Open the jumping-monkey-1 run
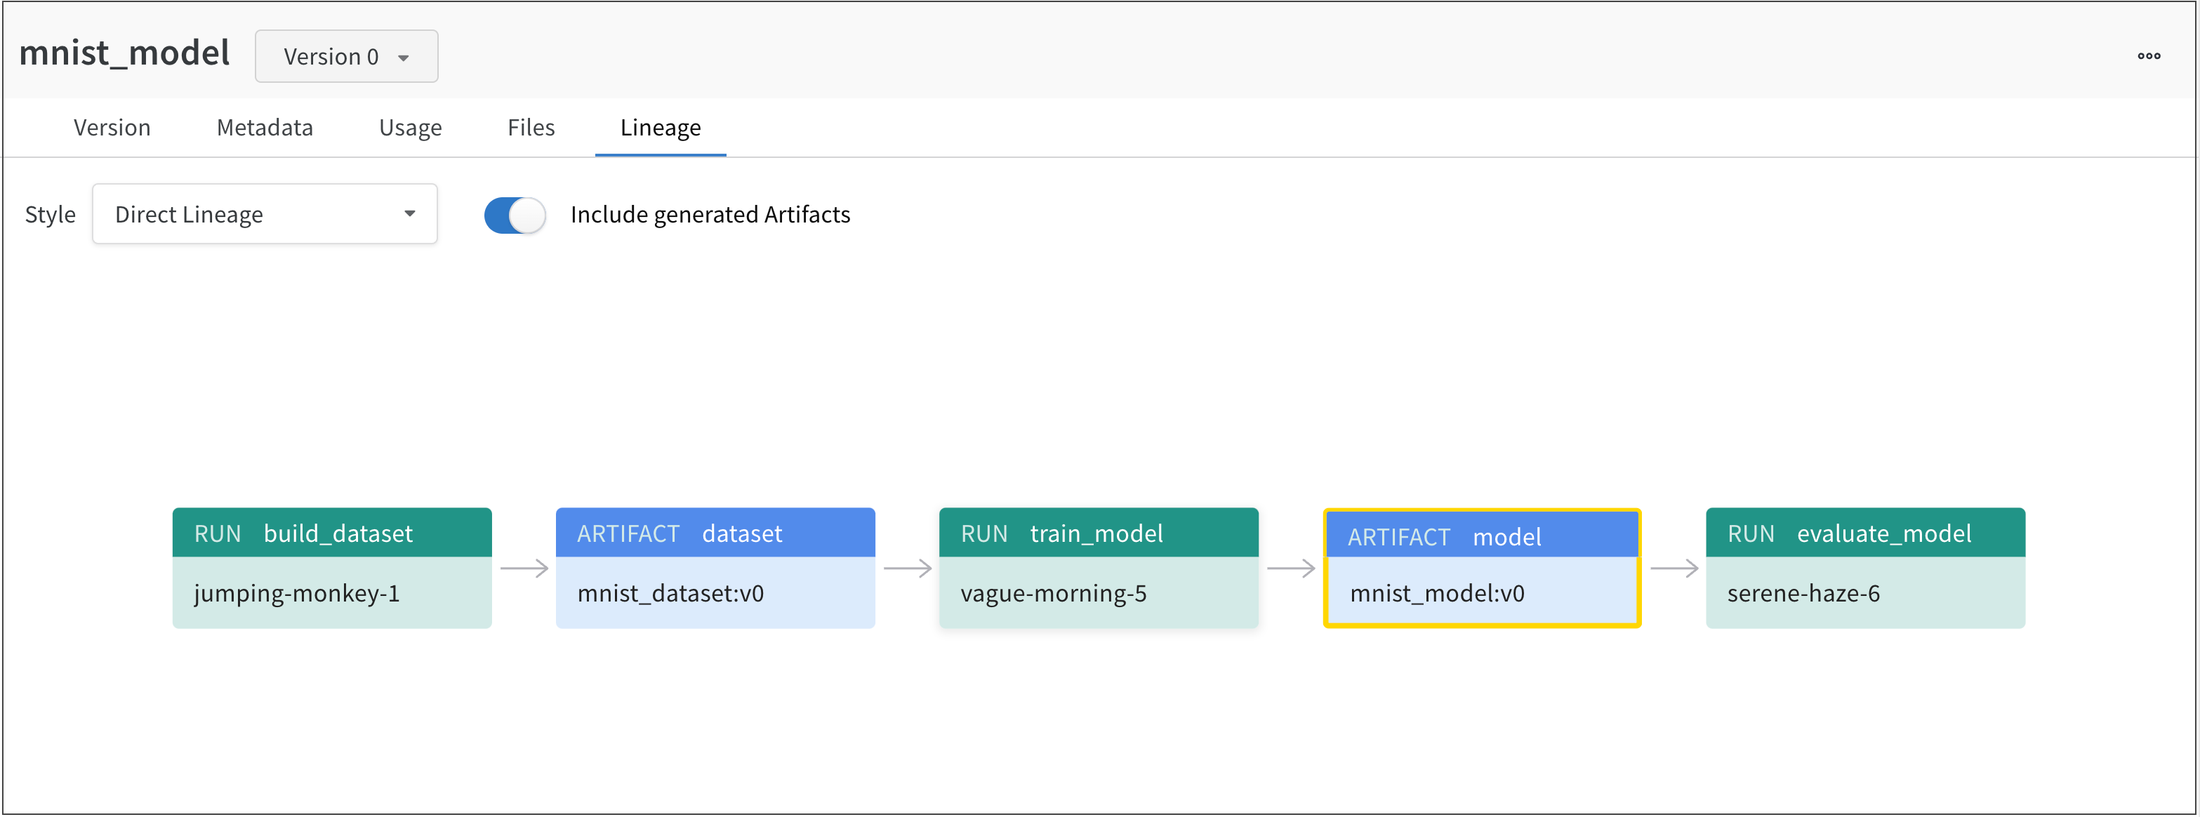 pyautogui.click(x=331, y=593)
